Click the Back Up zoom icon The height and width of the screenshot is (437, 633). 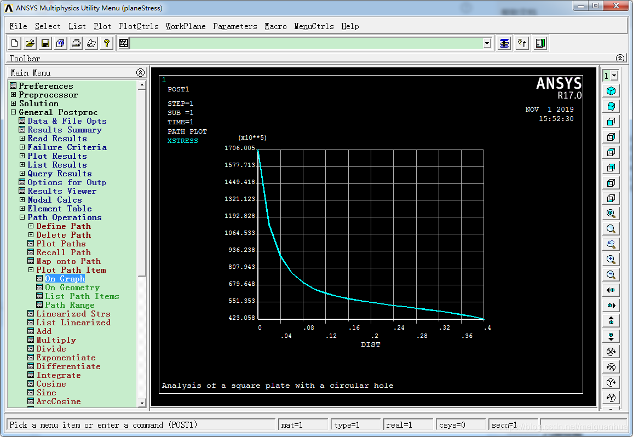[x=611, y=244]
